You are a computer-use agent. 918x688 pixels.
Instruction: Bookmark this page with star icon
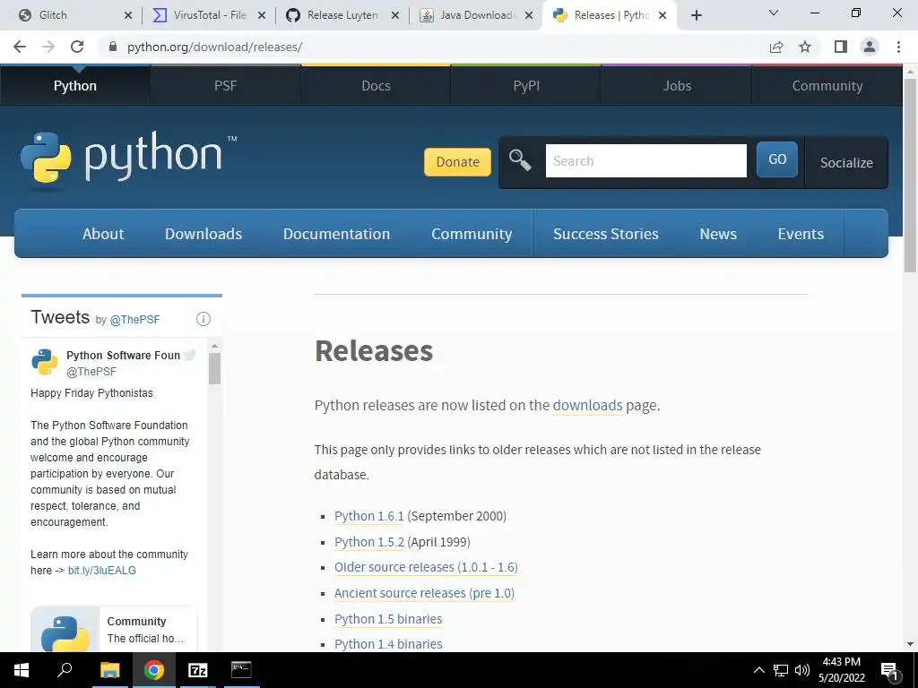point(805,47)
